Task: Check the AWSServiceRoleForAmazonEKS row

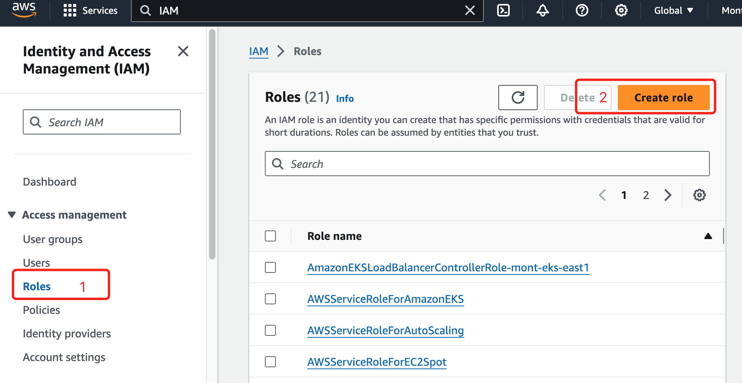Action: pyautogui.click(x=270, y=299)
